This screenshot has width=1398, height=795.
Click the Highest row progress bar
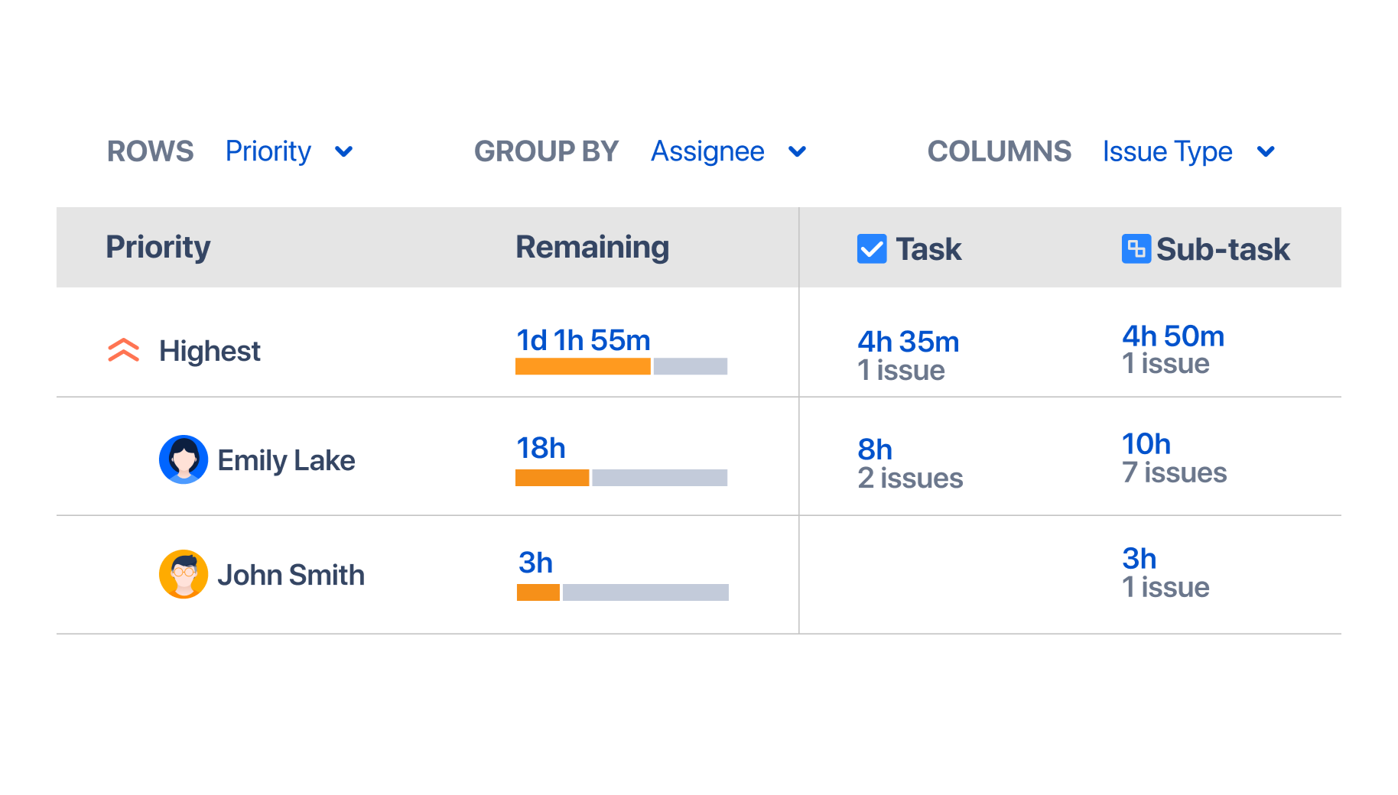pos(621,367)
